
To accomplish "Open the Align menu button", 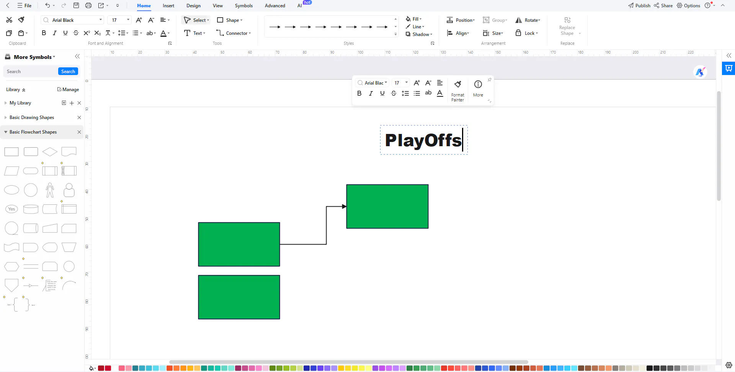I will (x=458, y=33).
